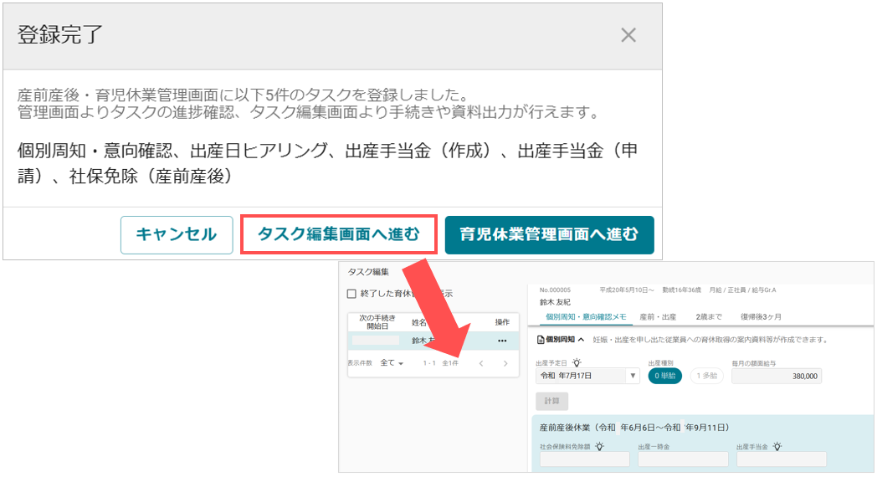Open the 出産予定日 date dropdown arrow
The height and width of the screenshot is (477, 877).
(633, 376)
